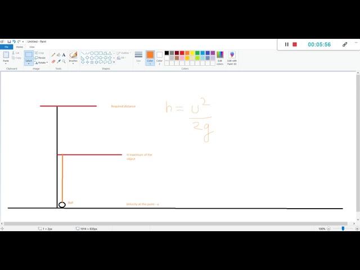
Task: Open the File menu
Action: (6, 47)
